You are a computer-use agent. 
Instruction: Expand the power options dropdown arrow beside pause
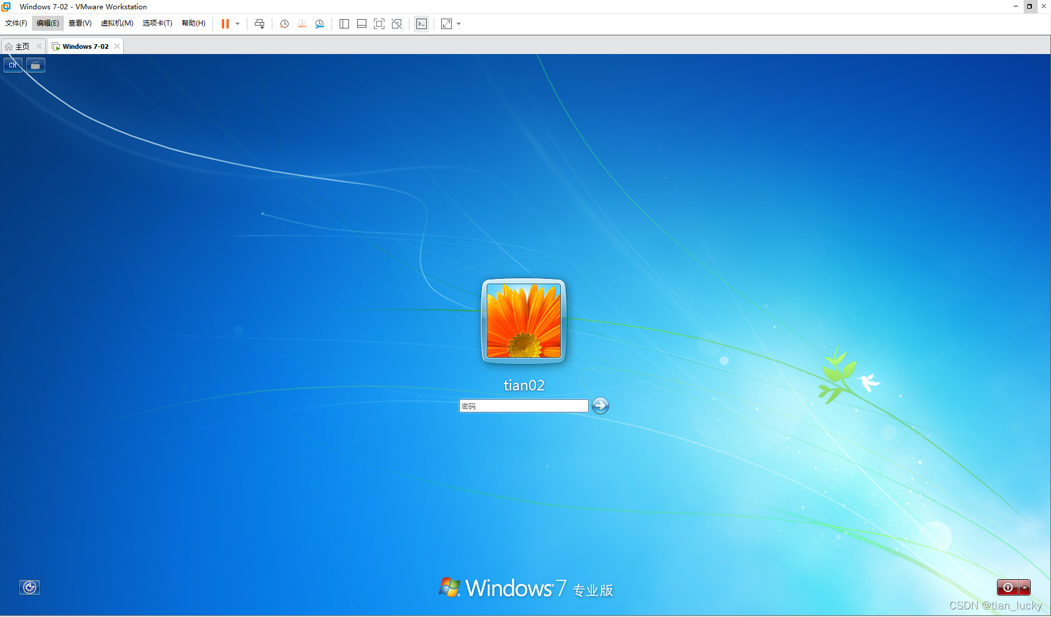click(237, 24)
